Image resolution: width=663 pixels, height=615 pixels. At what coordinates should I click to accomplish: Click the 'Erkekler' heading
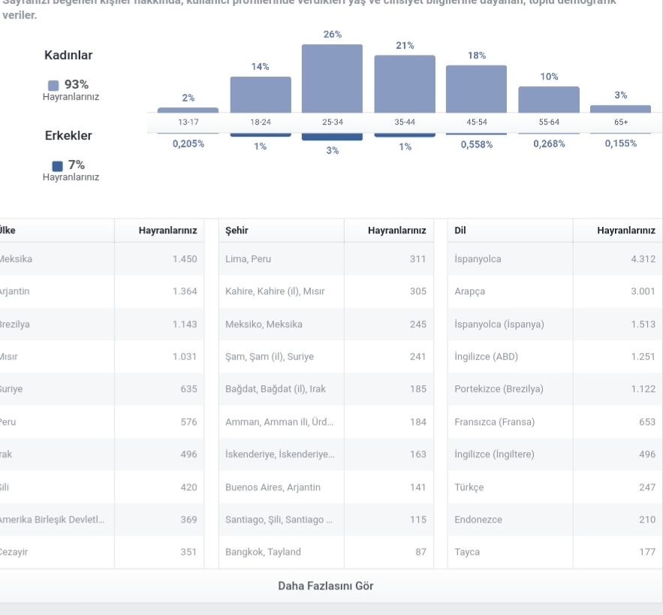tap(68, 135)
